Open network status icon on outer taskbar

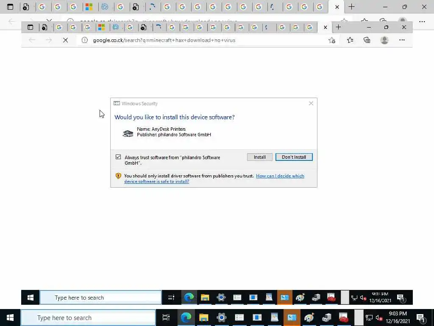tap(369, 318)
